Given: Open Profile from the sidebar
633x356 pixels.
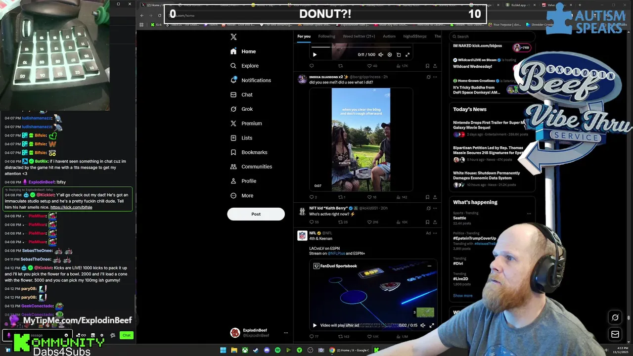Looking at the screenshot, I should [243, 181].
